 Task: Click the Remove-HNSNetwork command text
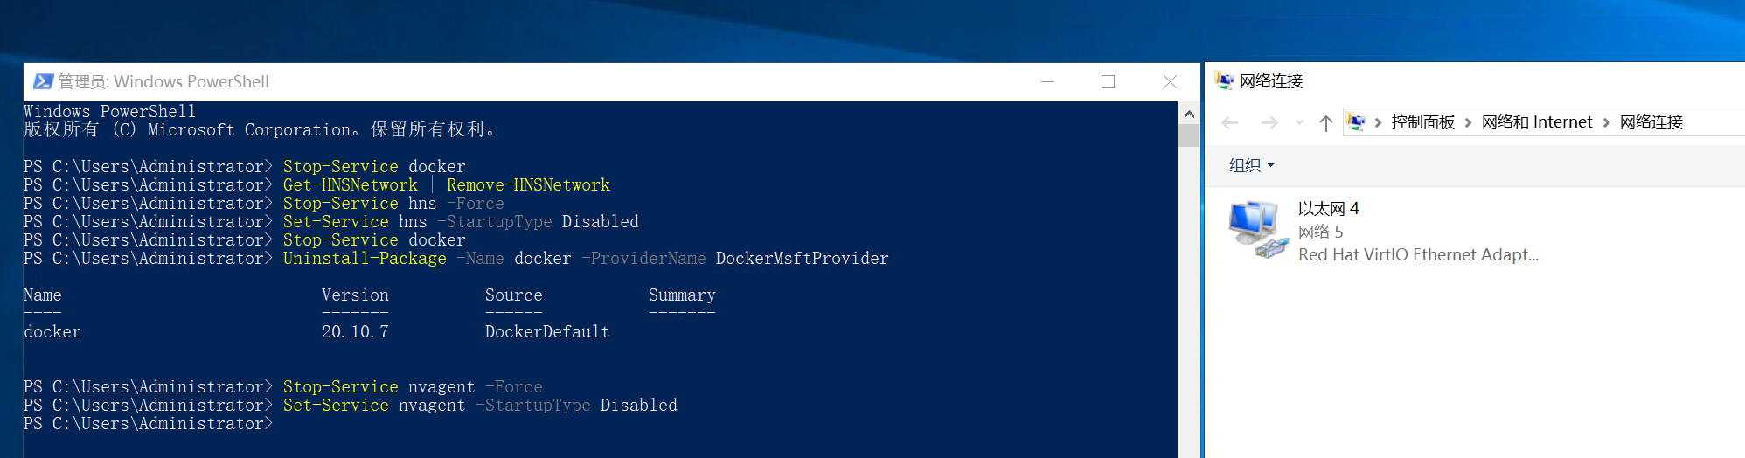pyautogui.click(x=528, y=184)
